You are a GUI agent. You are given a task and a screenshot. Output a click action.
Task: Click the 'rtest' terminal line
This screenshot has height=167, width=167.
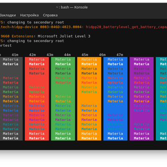[x=6, y=46]
